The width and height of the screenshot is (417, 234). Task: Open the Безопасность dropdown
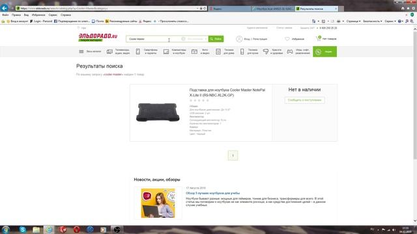[373, 21]
